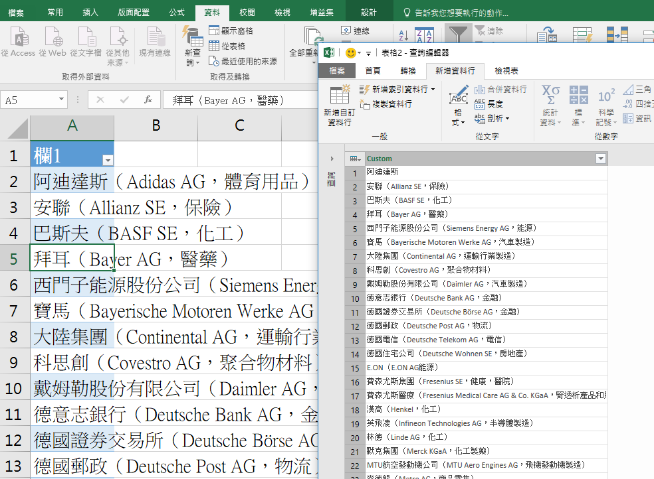Open 從其他來源 data source menu
This screenshot has height=479, width=654.
[118, 46]
